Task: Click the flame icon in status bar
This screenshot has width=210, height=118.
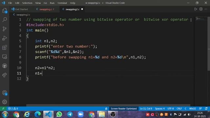Action: pos(106,108)
